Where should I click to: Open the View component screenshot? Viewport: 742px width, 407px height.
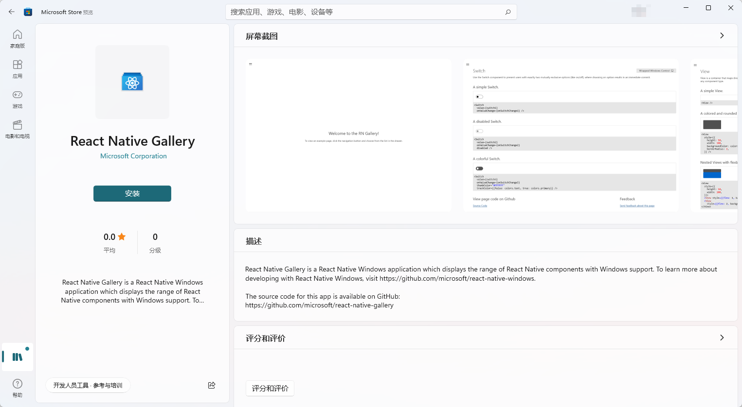714,136
